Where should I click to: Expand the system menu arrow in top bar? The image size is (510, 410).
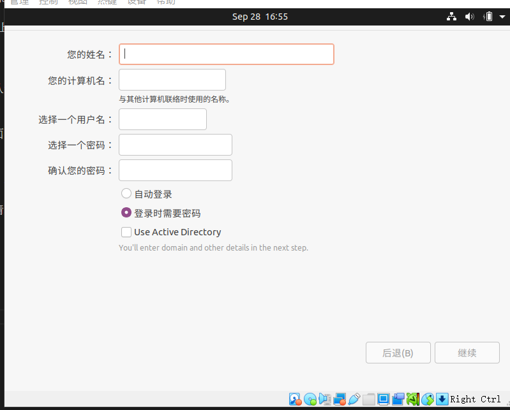[x=502, y=17]
